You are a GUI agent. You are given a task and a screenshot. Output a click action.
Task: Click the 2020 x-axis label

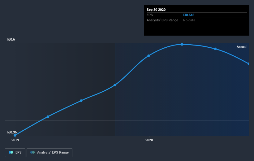[x=149, y=140]
